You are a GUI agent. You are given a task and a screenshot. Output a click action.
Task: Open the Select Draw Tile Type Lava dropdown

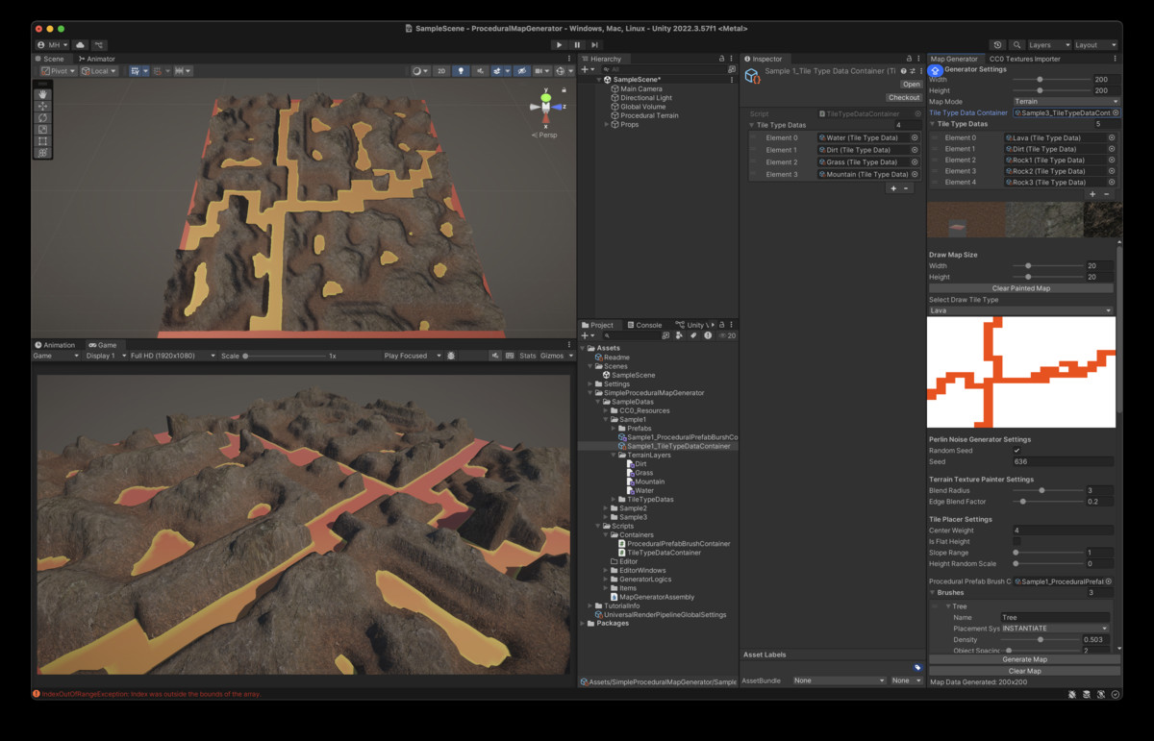coord(1021,310)
